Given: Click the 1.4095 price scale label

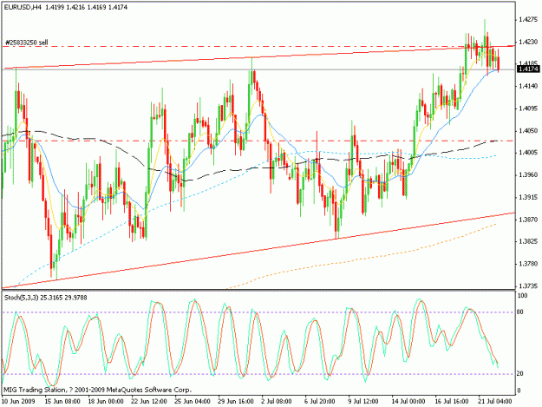Looking at the screenshot, I should point(528,108).
